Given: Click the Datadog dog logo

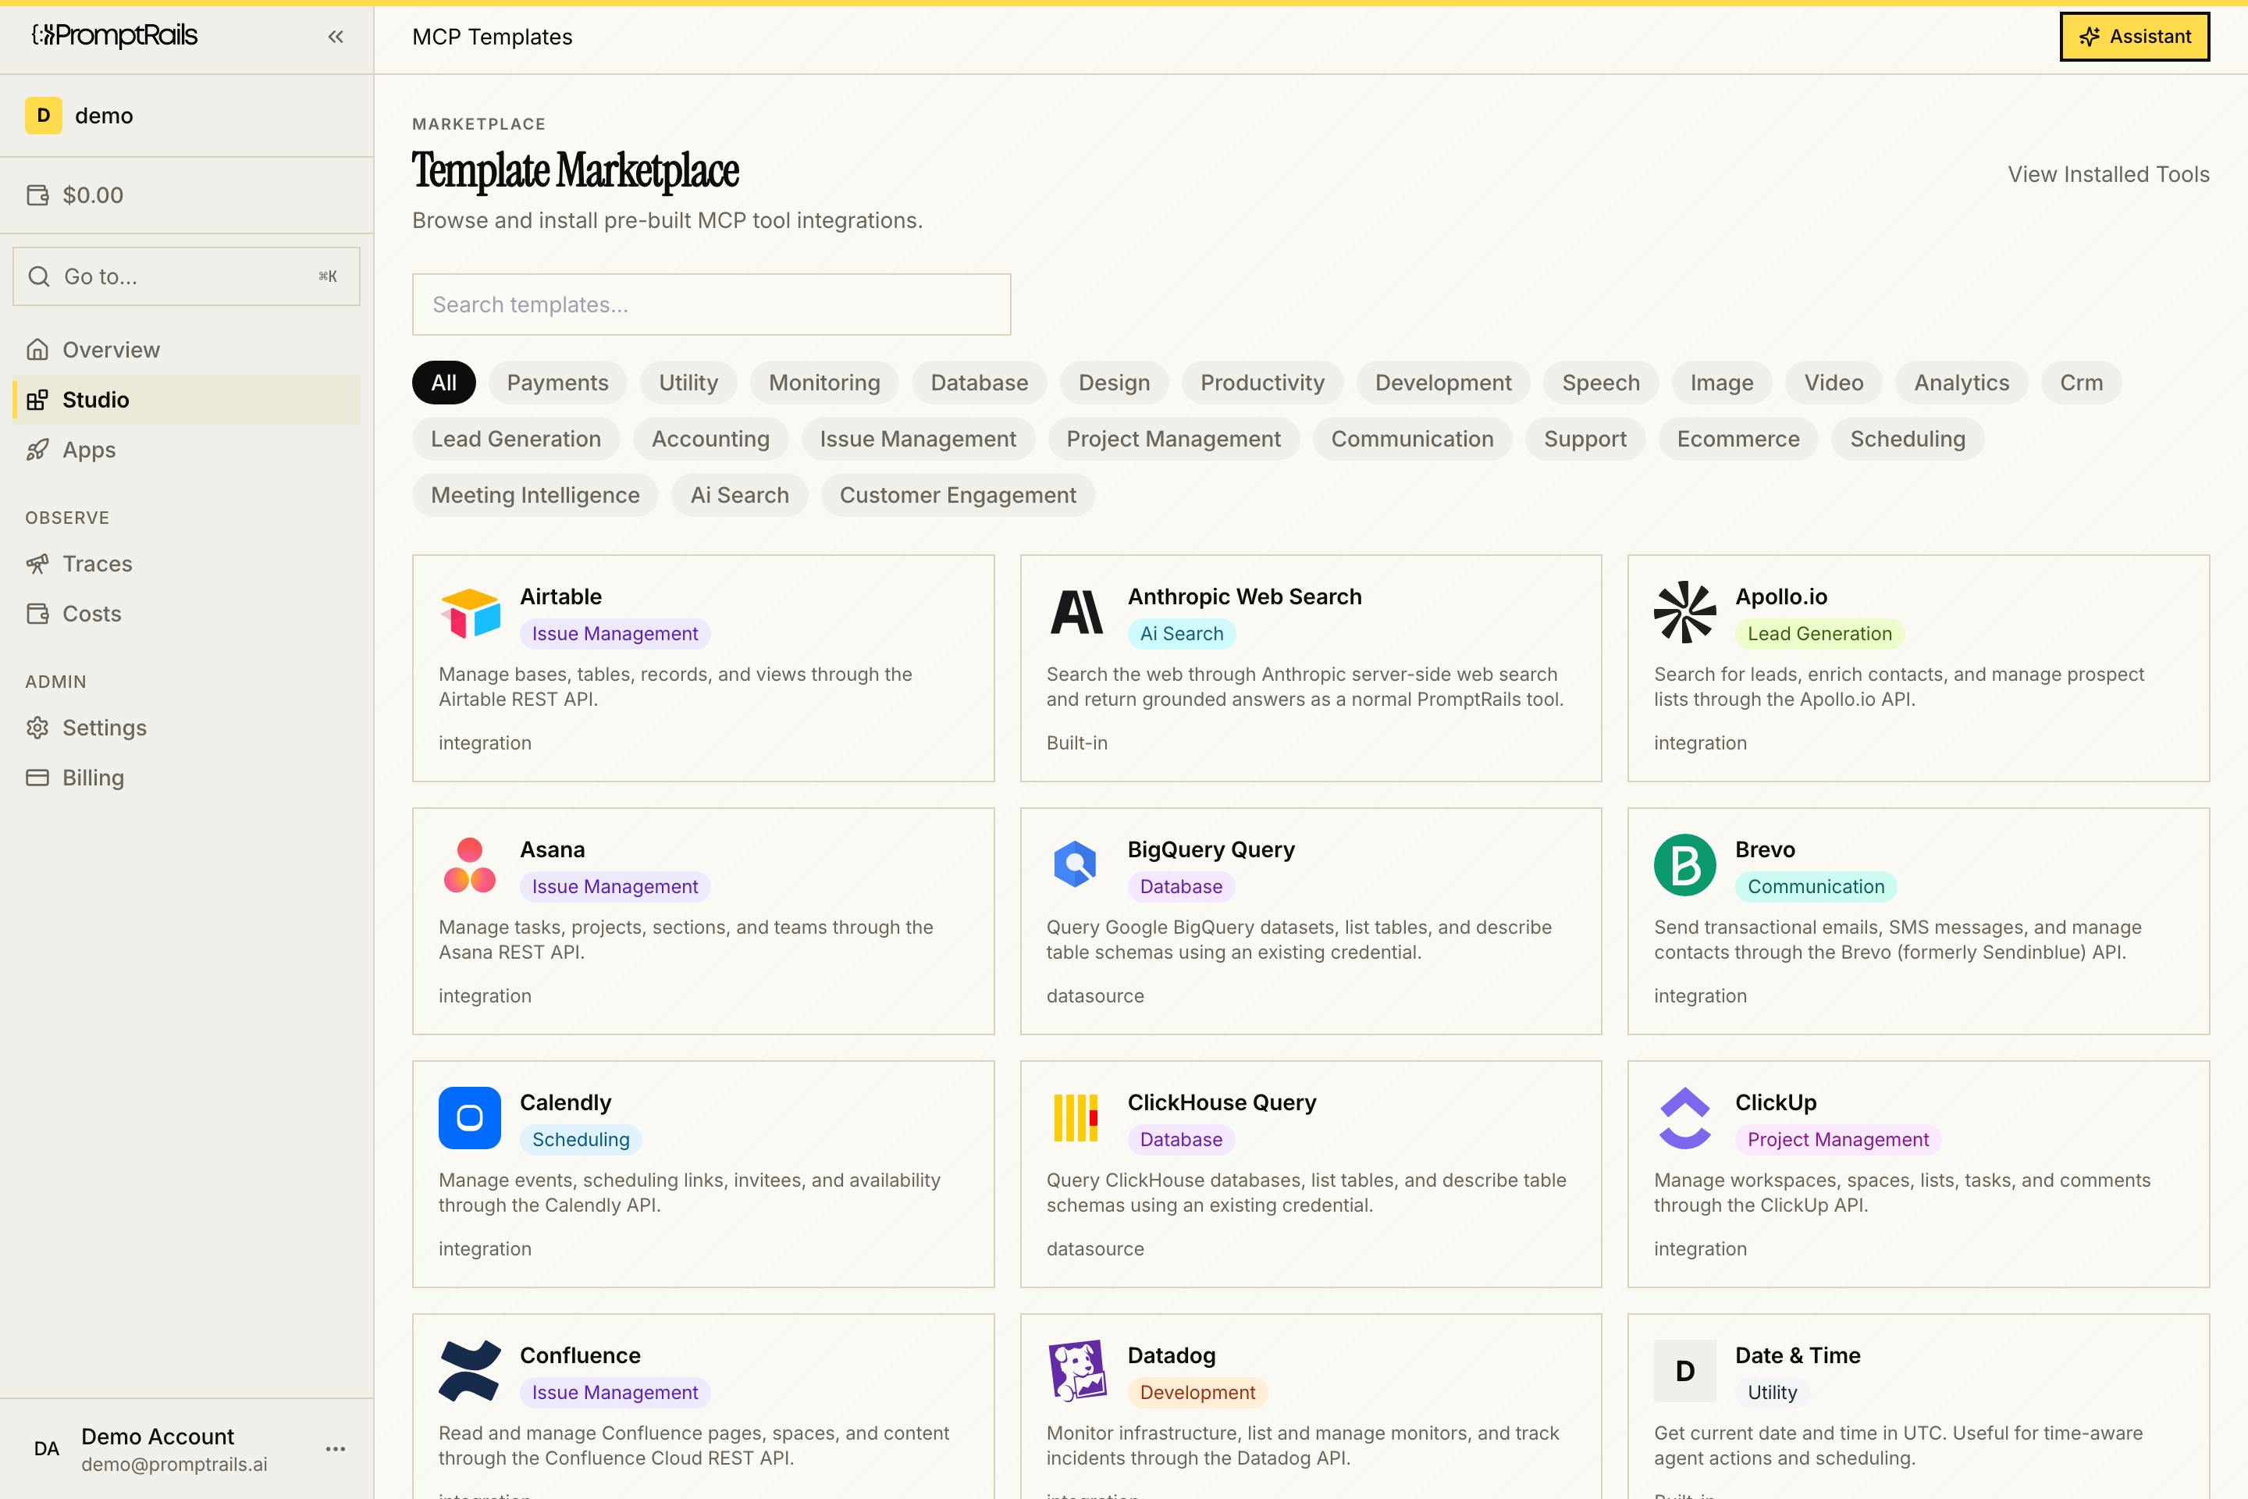Looking at the screenshot, I should (x=1077, y=1372).
